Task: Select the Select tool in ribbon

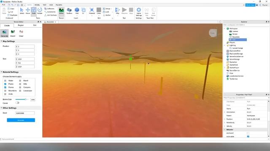Action: click(22, 11)
